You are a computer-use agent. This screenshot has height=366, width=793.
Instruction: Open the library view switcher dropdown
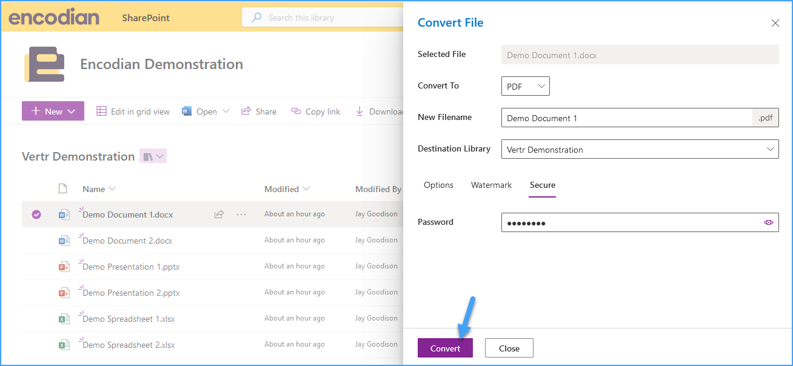click(153, 156)
